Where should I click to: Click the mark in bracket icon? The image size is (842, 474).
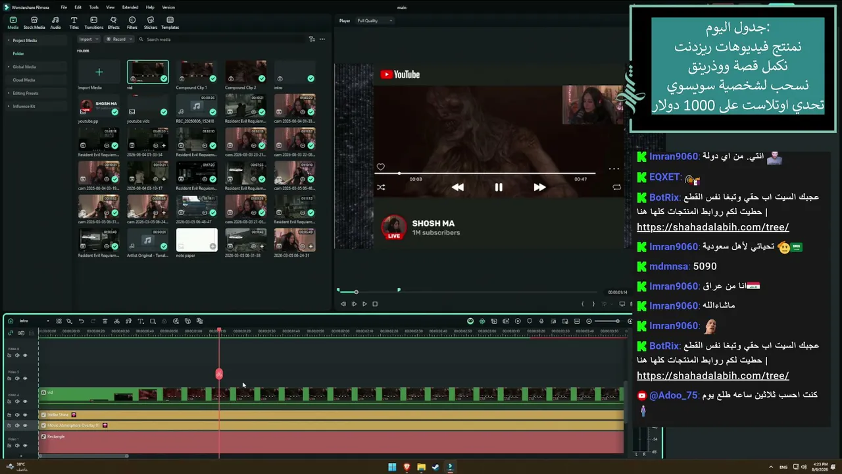point(583,304)
